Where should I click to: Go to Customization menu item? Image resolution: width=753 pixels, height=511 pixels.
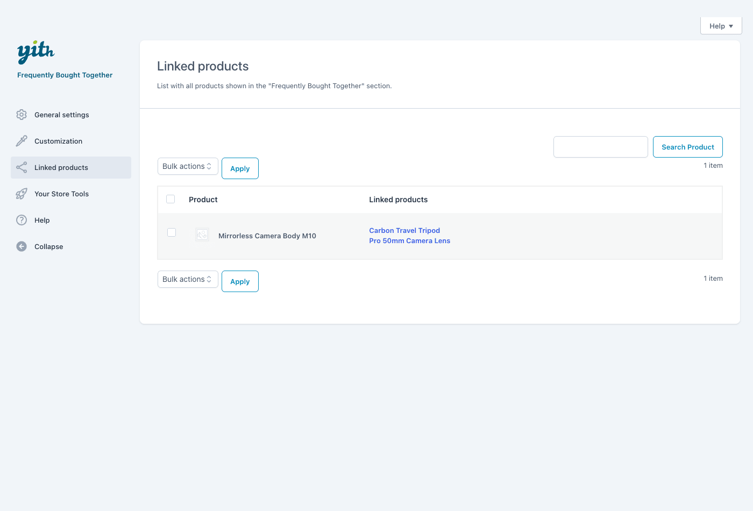71,141
